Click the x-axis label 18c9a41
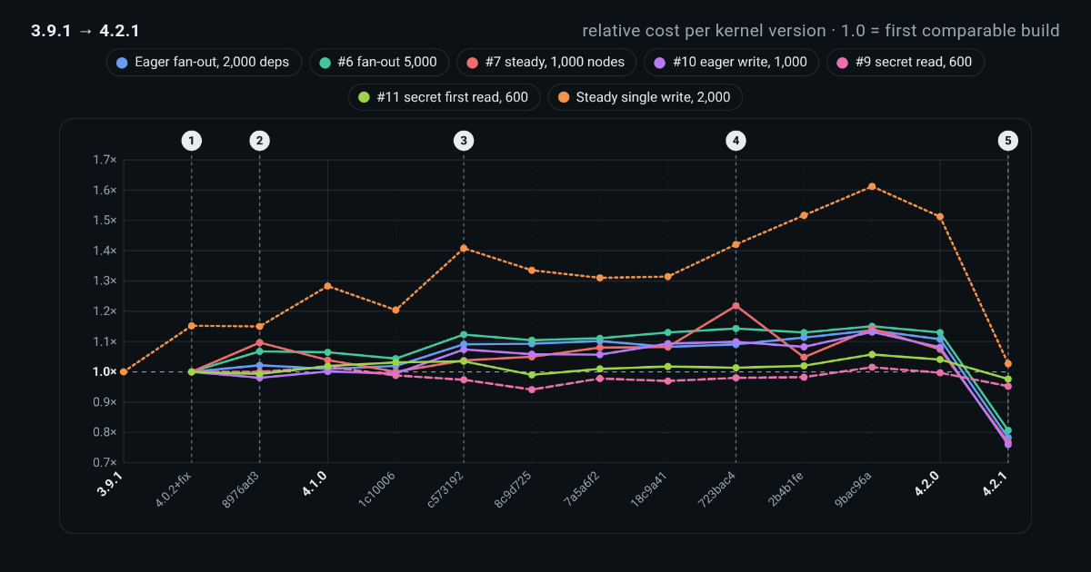Viewport: 1091px width, 572px height. pos(650,490)
